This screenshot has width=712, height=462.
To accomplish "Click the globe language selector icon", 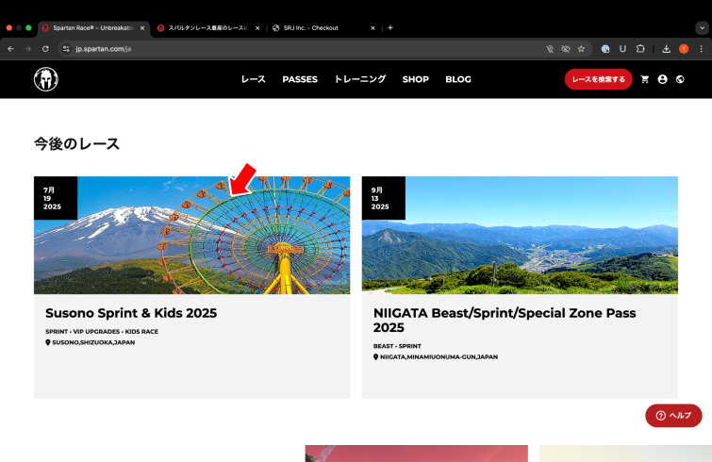I will 680,79.
